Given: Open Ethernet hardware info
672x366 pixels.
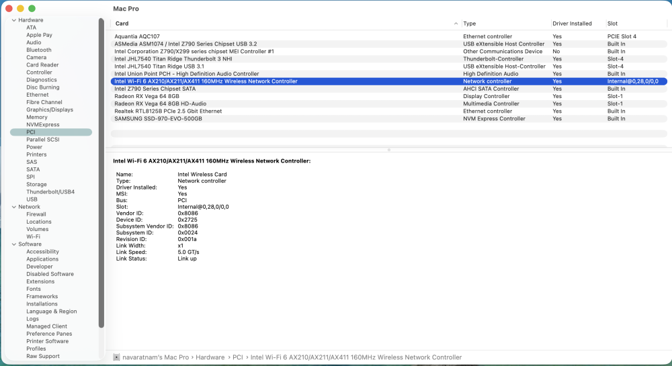Looking at the screenshot, I should (x=37, y=95).
